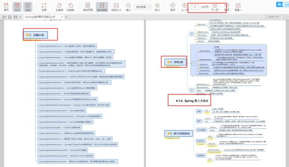The height and width of the screenshot is (167, 289).
Task: Click the 6.1.6. Spring 第三方结合 heading
Action: click(192, 101)
